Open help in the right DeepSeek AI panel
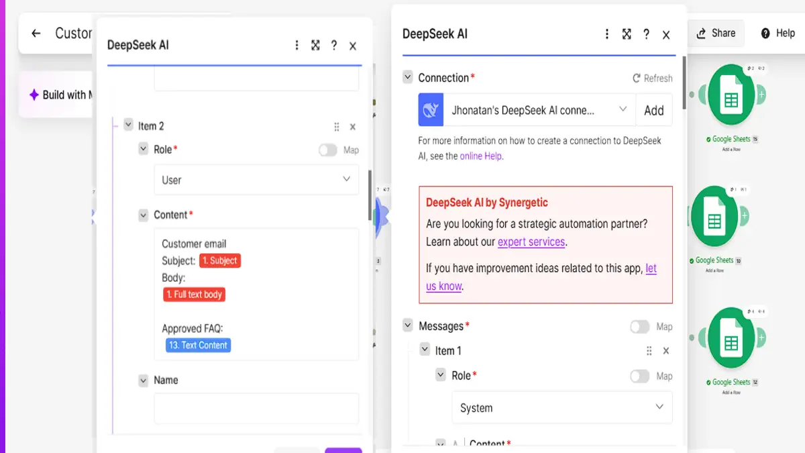The width and height of the screenshot is (805, 453). [x=646, y=34]
